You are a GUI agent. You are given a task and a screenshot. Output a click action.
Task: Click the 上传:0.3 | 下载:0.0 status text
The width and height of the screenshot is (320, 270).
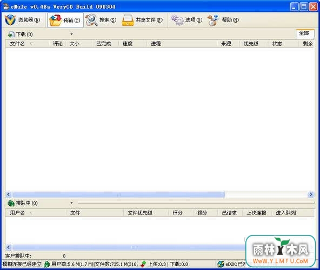[x=168, y=264]
